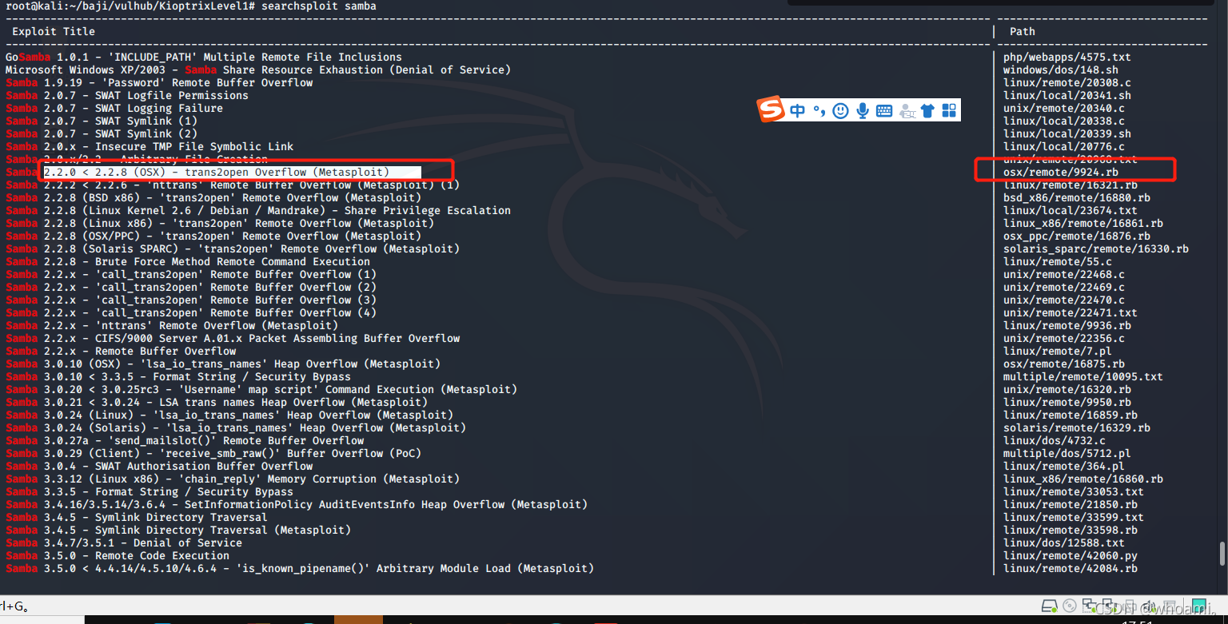This screenshot has width=1228, height=624.
Task: Open the soft keyboard icon
Action: 884,111
